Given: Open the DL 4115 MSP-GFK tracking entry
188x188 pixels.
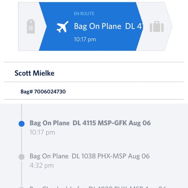Looking at the screenshot, I should point(90,123).
